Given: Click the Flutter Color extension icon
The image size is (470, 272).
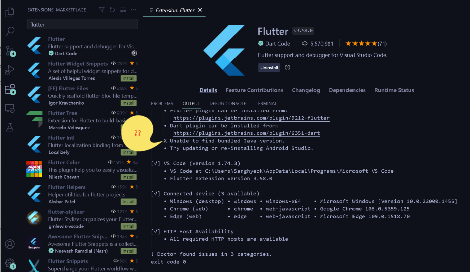Looking at the screenshot, I should [x=34, y=169].
